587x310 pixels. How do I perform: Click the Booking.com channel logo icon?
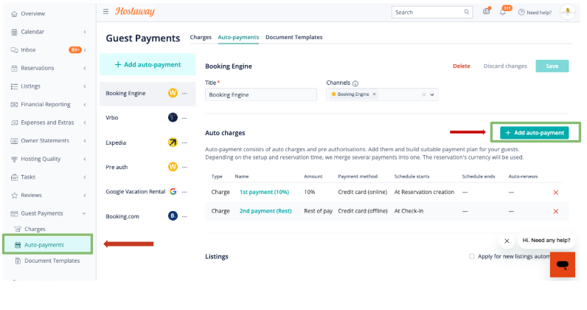pyautogui.click(x=173, y=216)
